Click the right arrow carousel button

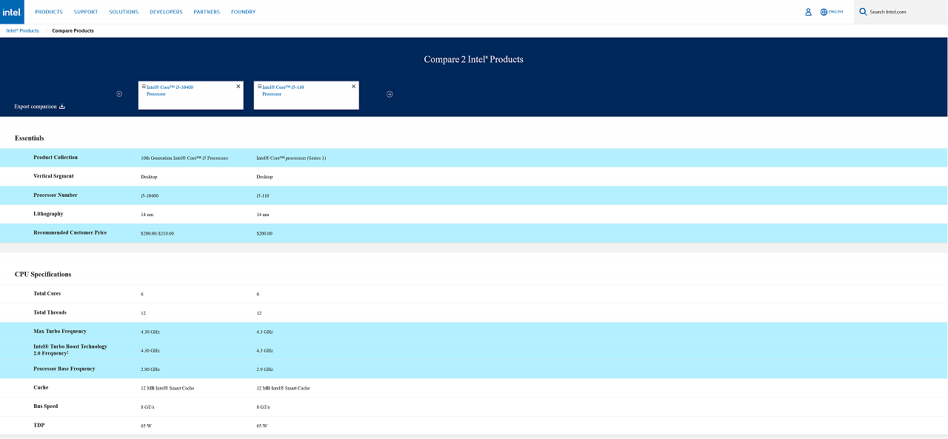(390, 94)
